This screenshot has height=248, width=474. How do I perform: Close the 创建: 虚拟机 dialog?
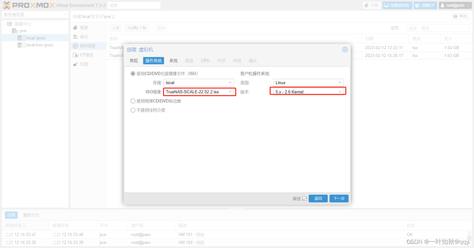pos(345,49)
